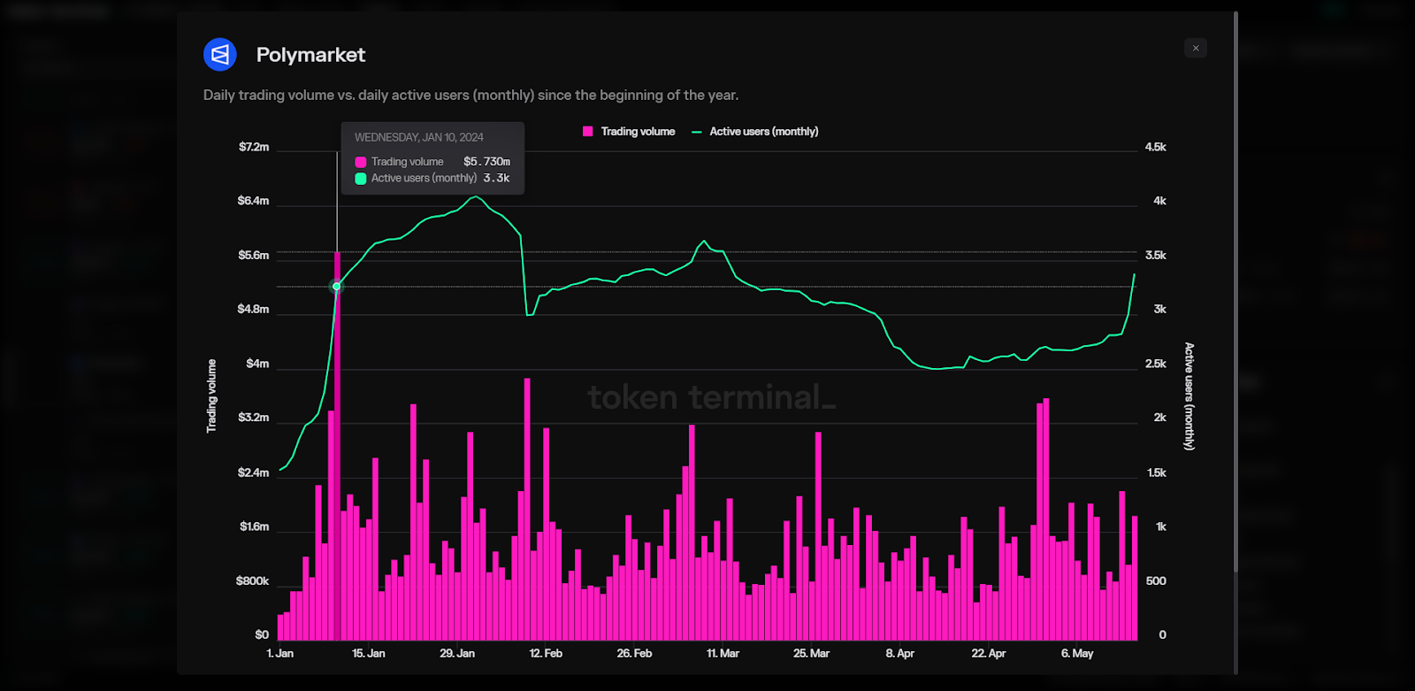Click the Polymarket title heading
This screenshot has width=1415, height=691.
point(310,55)
